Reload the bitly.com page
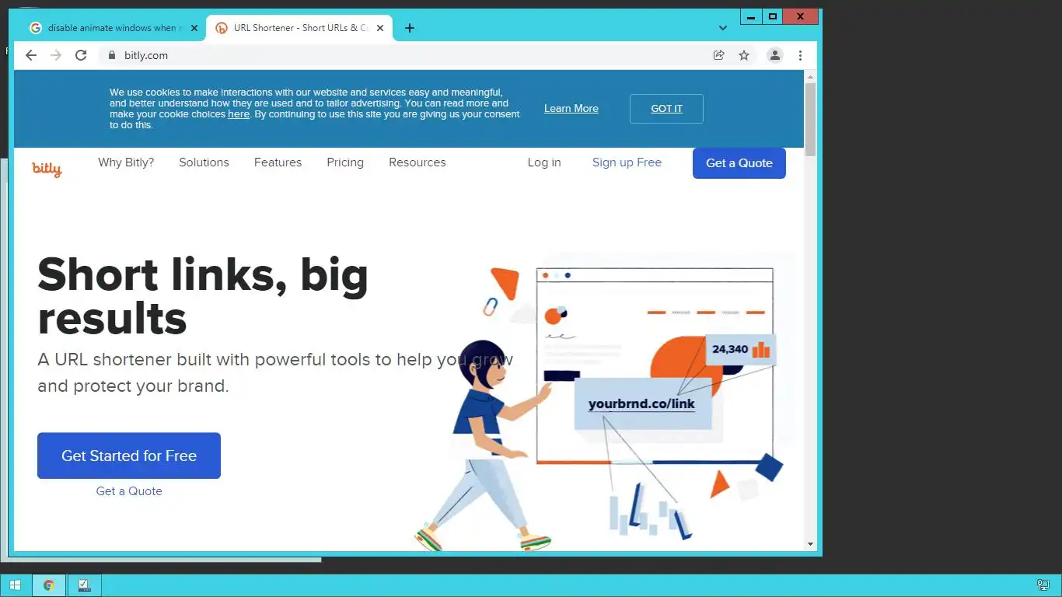This screenshot has width=1062, height=597. (81, 55)
